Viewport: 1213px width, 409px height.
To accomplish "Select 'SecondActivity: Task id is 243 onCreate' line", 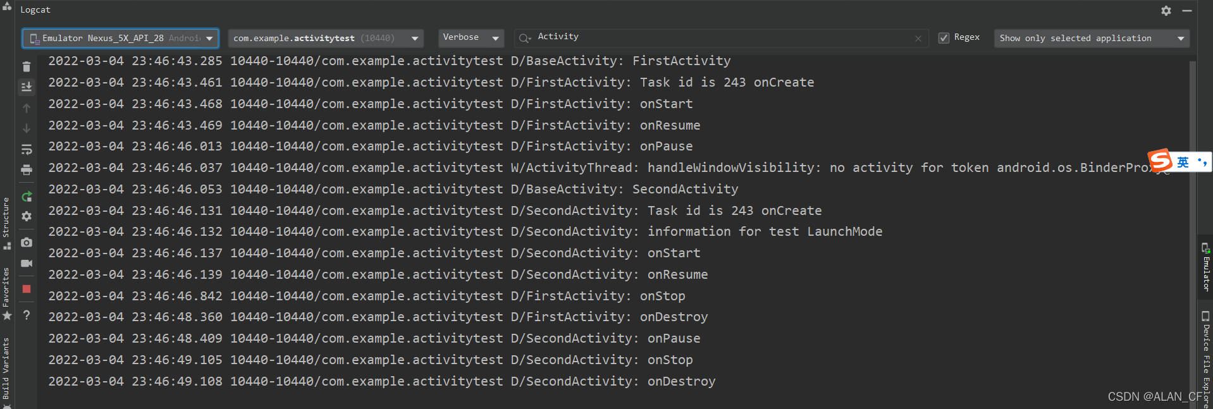I will [x=435, y=211].
